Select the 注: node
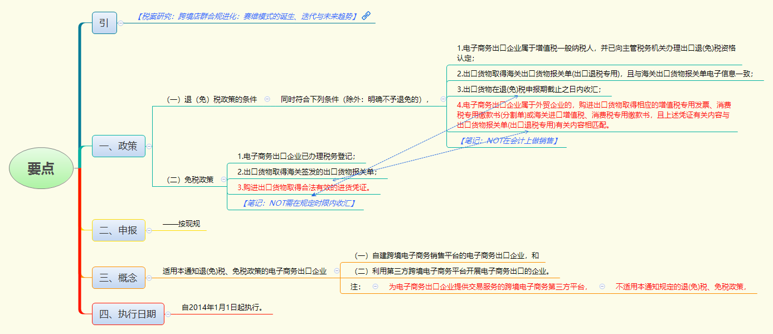The image size is (773, 334). pos(356,287)
